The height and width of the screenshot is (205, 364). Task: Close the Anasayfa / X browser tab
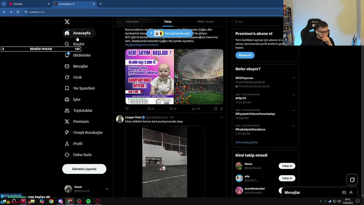click(x=94, y=4)
